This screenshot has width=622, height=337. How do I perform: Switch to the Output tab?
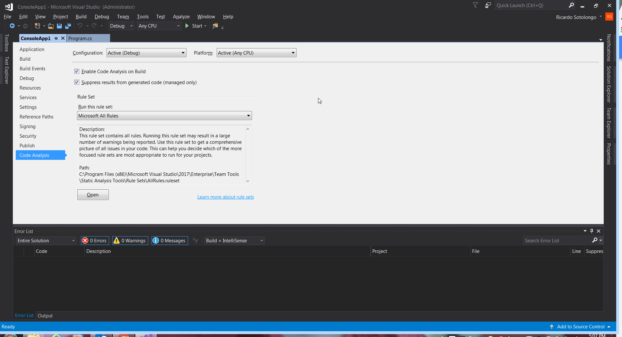point(45,316)
